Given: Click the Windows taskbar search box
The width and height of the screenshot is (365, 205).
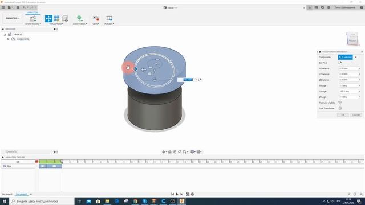Looking at the screenshot, I should 42,201.
